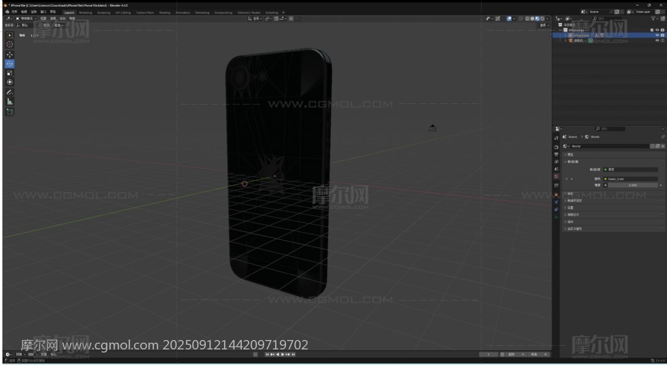Viewport: 667px width, 365px height.
Task: Expand the Volume panel in World properties
Action: (565, 193)
